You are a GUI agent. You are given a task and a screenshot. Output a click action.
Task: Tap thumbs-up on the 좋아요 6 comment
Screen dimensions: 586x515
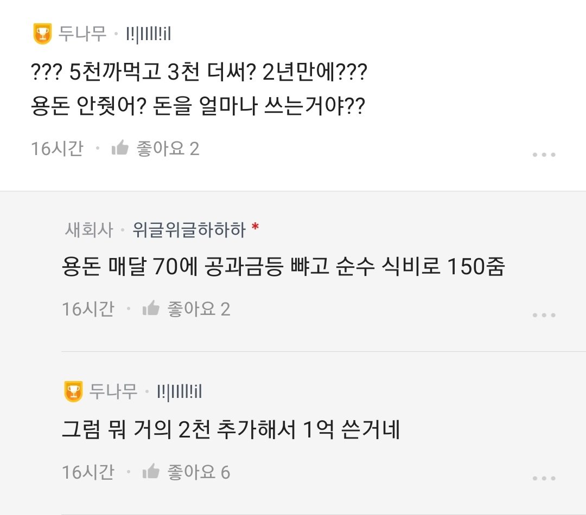coord(150,472)
